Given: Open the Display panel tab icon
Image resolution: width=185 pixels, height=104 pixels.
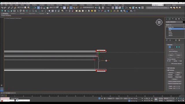Looking at the screenshot, I should click(x=179, y=19).
